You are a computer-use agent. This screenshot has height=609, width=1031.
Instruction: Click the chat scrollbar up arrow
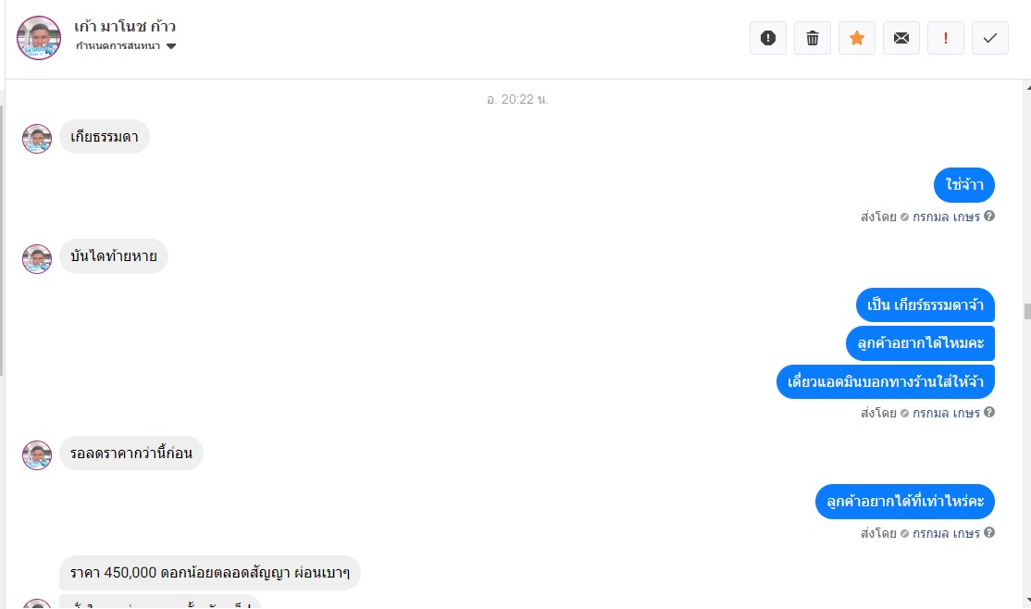1027,86
